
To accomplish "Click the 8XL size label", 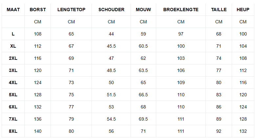I will tap(13, 131).
